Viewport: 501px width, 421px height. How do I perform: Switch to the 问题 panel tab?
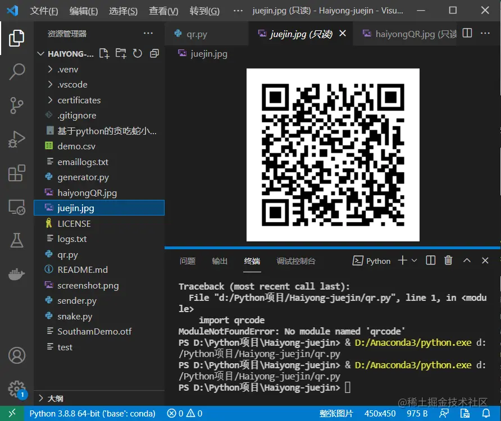[x=187, y=261]
